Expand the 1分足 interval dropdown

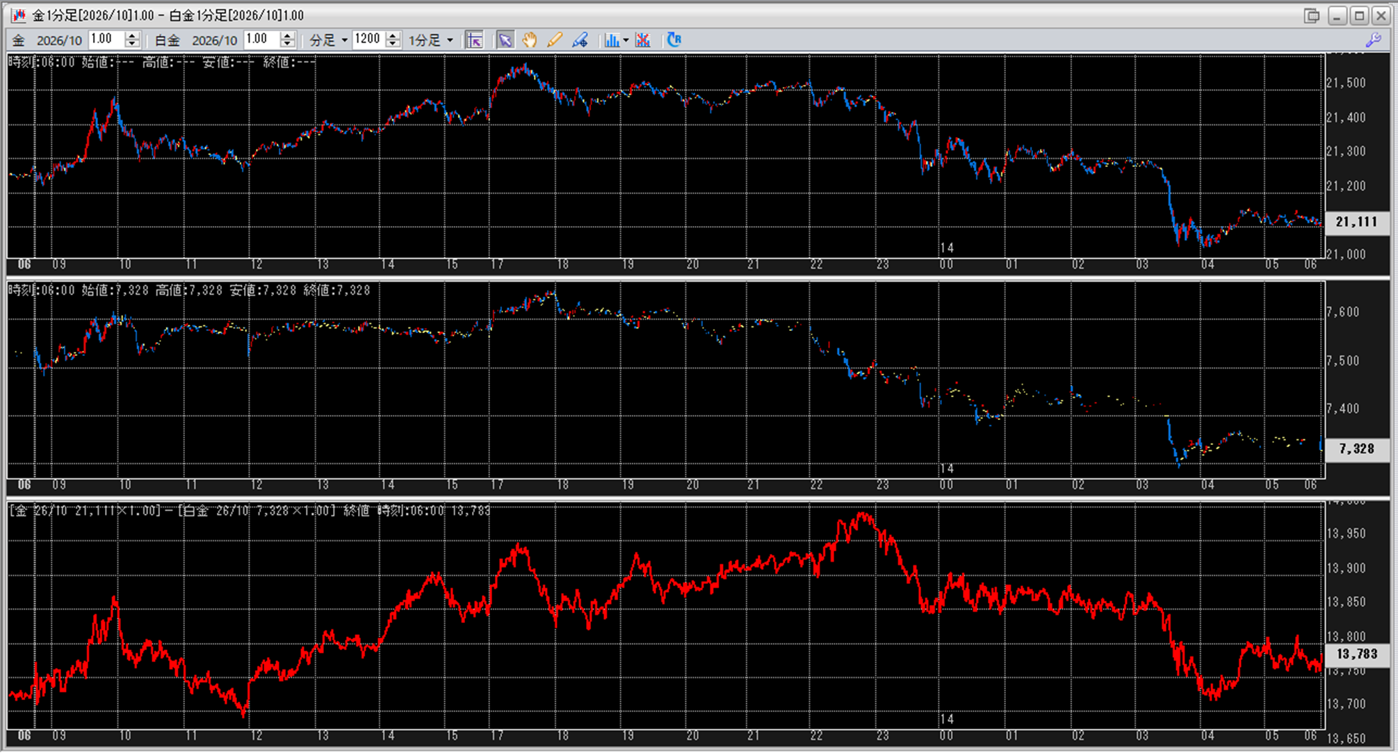[449, 40]
